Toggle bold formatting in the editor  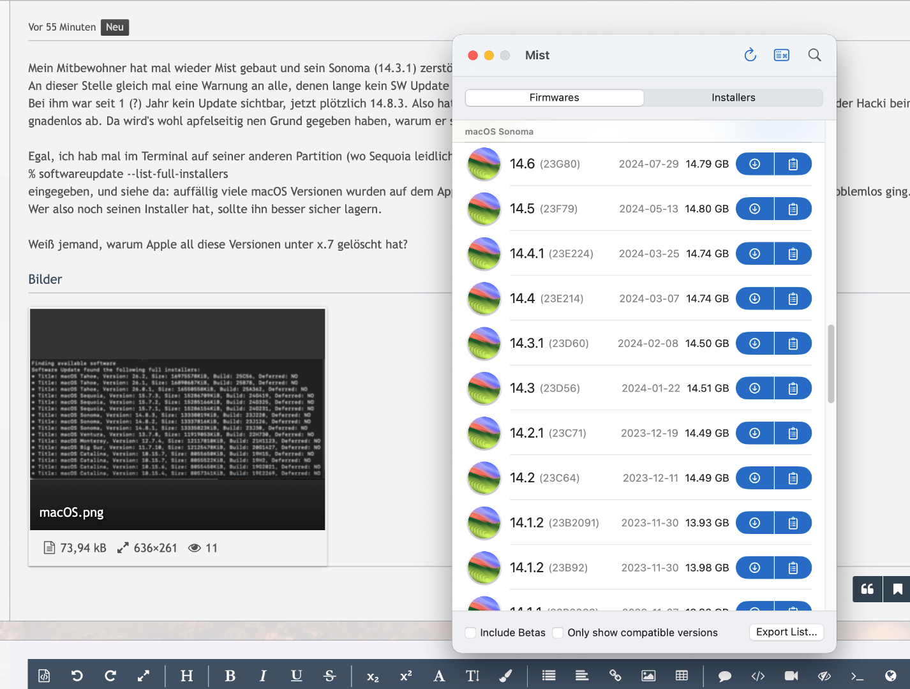(230, 676)
